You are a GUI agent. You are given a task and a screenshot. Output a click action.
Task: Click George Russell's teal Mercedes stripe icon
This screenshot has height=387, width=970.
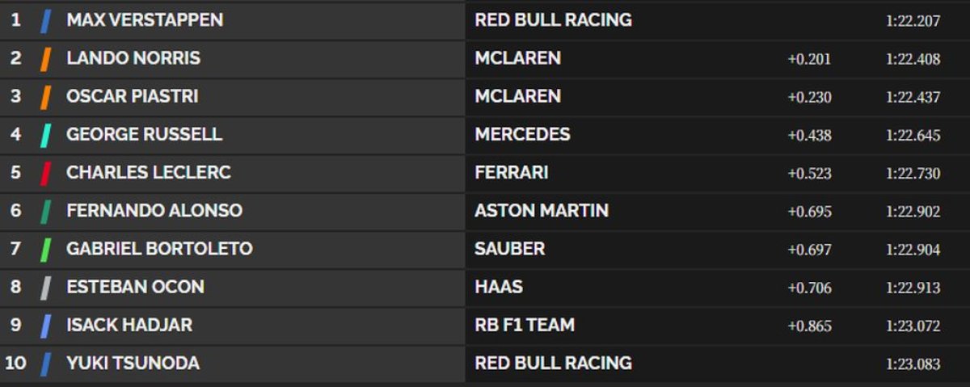point(46,134)
